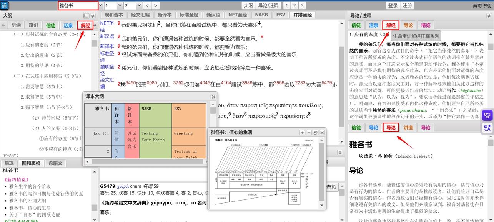Select the 精览 tab in 导论/注释 panel
The image size is (494, 222).
point(426,25)
